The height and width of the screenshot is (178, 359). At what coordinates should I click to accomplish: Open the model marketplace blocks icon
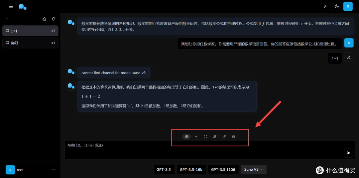pyautogui.click(x=224, y=136)
